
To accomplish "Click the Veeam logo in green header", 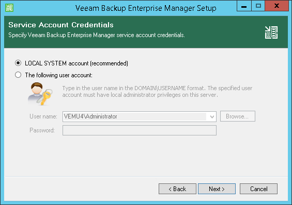I will (271, 32).
